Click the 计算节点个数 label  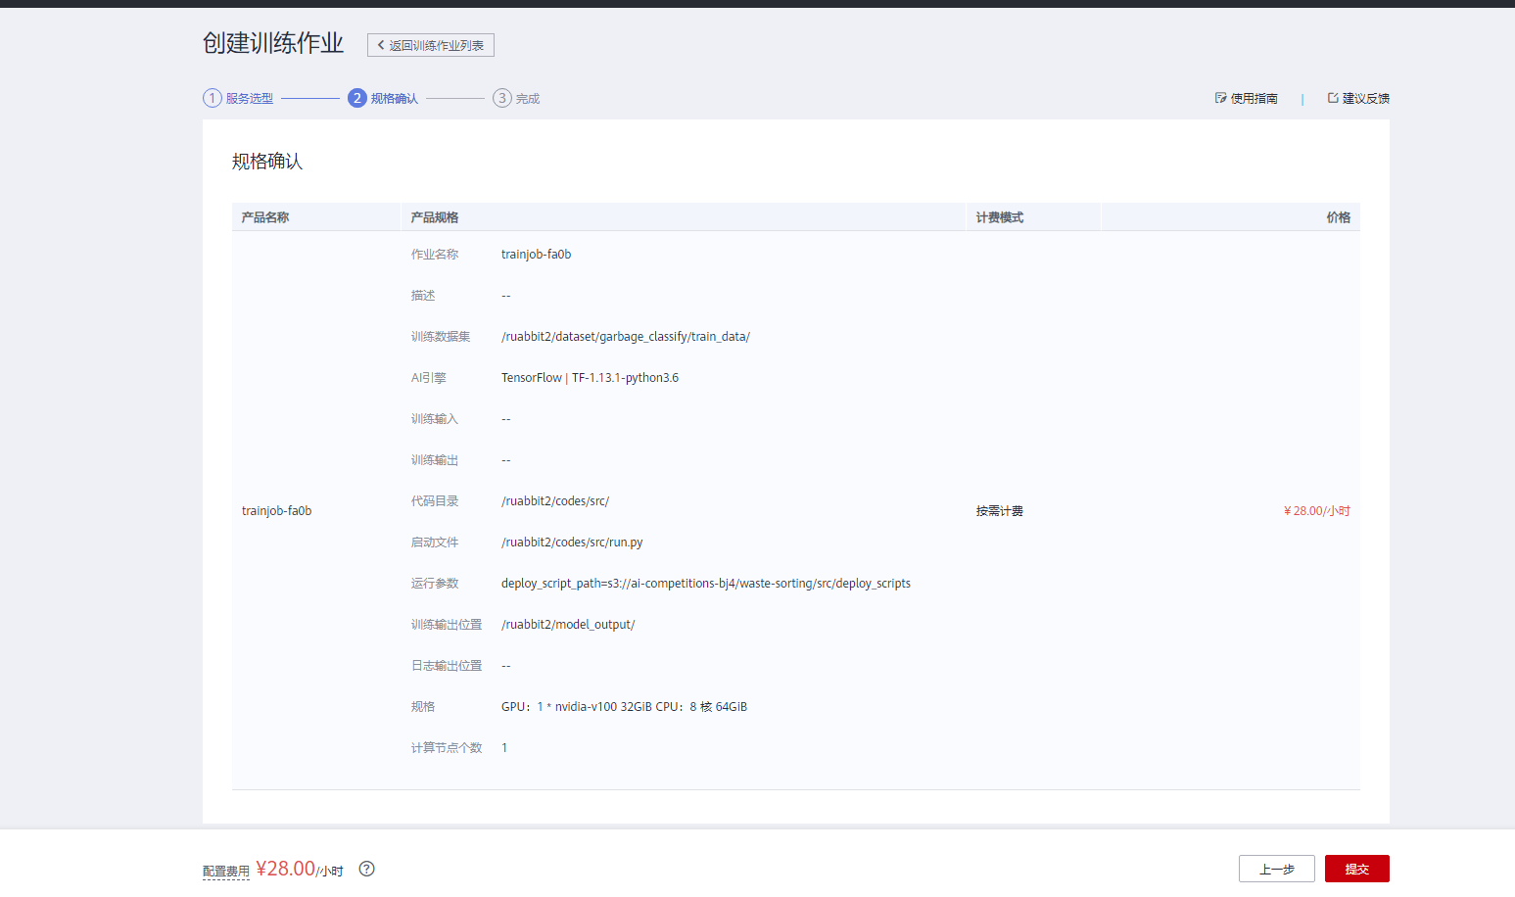(447, 748)
